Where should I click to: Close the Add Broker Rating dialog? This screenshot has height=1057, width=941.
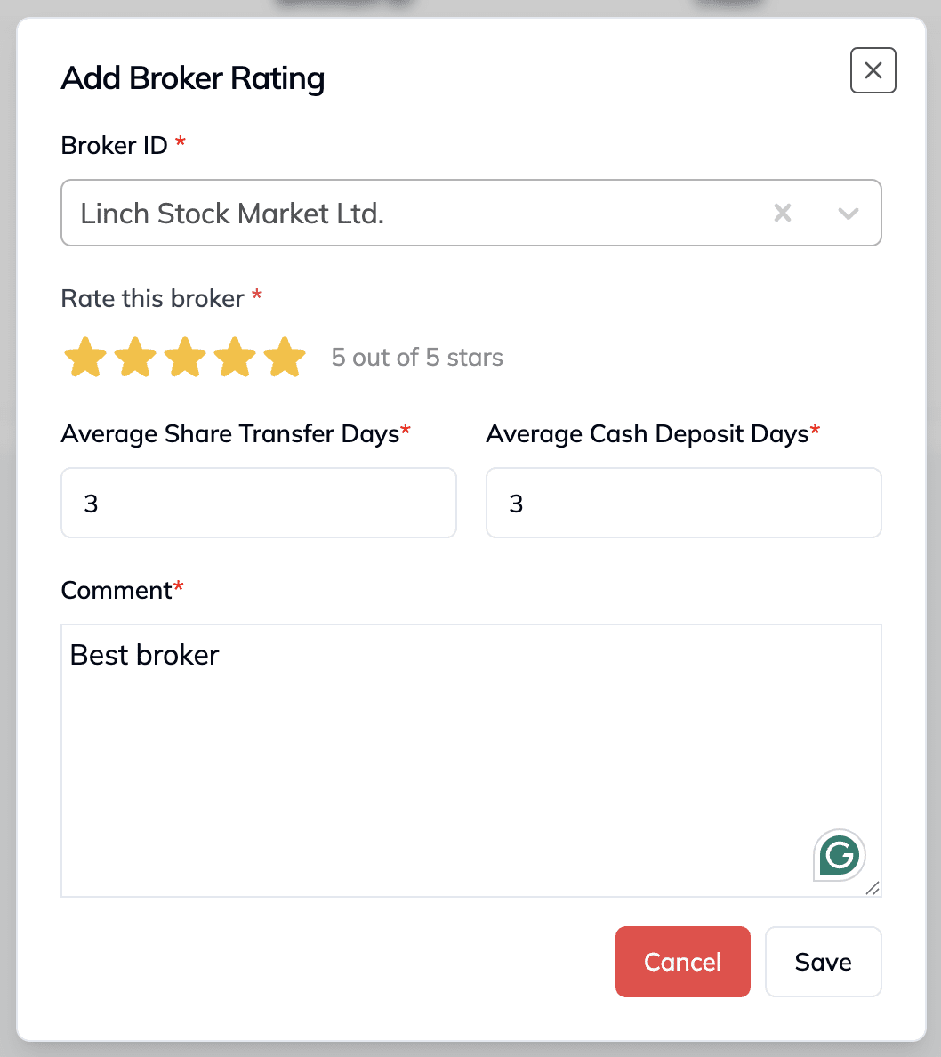(873, 70)
